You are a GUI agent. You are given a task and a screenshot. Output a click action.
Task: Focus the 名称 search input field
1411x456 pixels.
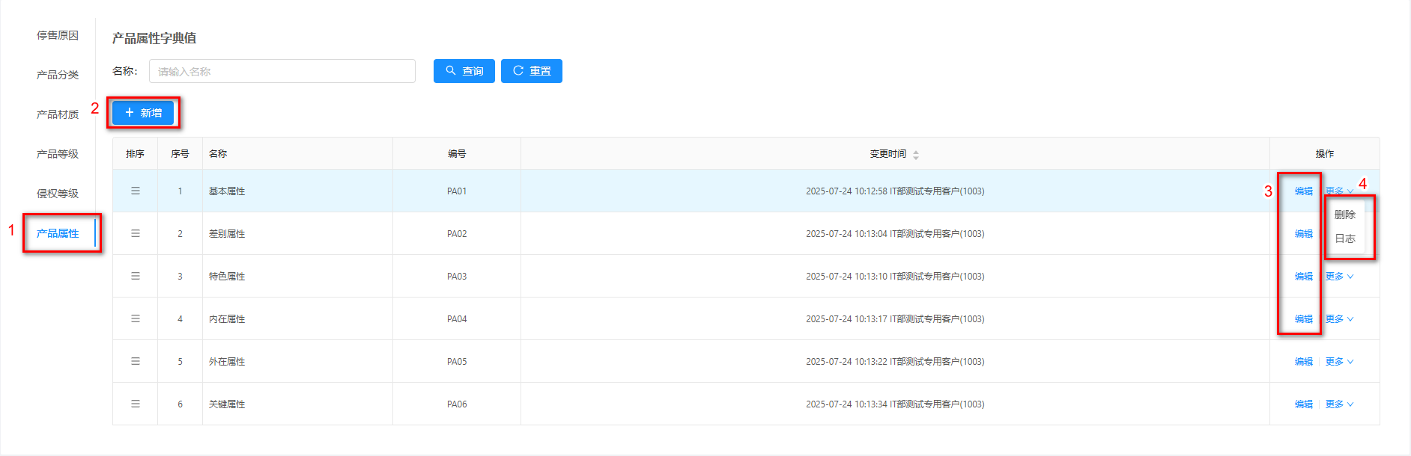pos(282,71)
